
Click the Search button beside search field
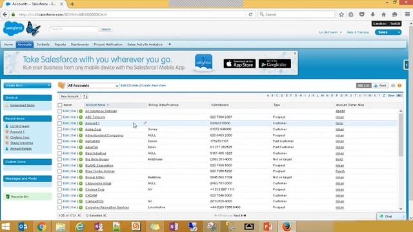click(106, 29)
